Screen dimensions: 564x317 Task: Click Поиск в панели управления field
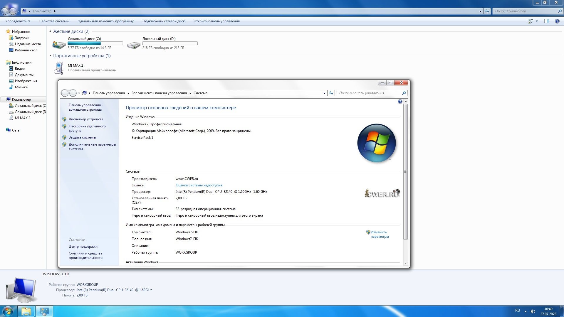tap(372, 93)
